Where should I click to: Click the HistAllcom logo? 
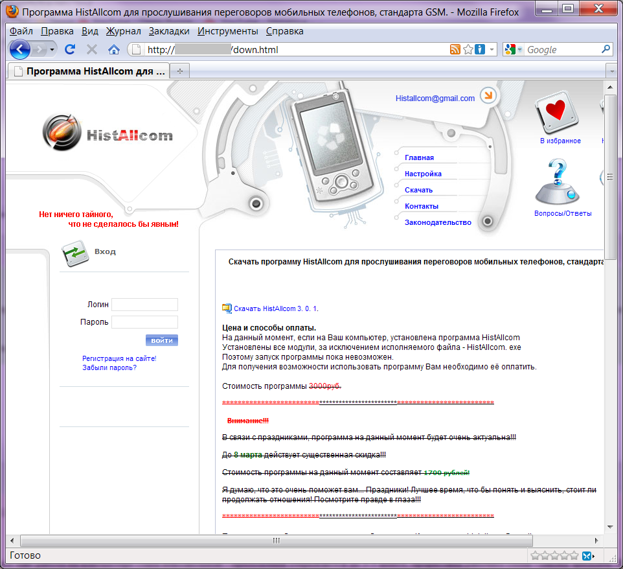(108, 133)
